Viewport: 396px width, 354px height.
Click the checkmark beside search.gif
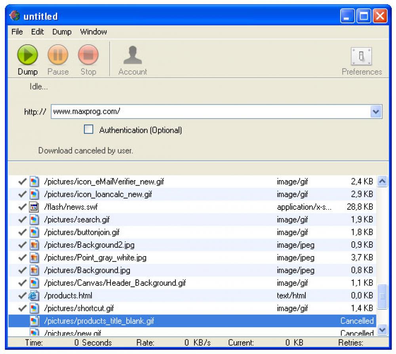pyautogui.click(x=22, y=219)
